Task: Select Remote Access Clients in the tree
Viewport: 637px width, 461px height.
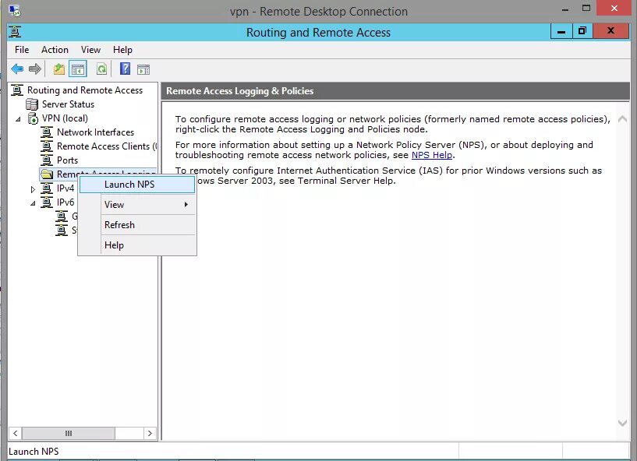Action: coord(107,146)
